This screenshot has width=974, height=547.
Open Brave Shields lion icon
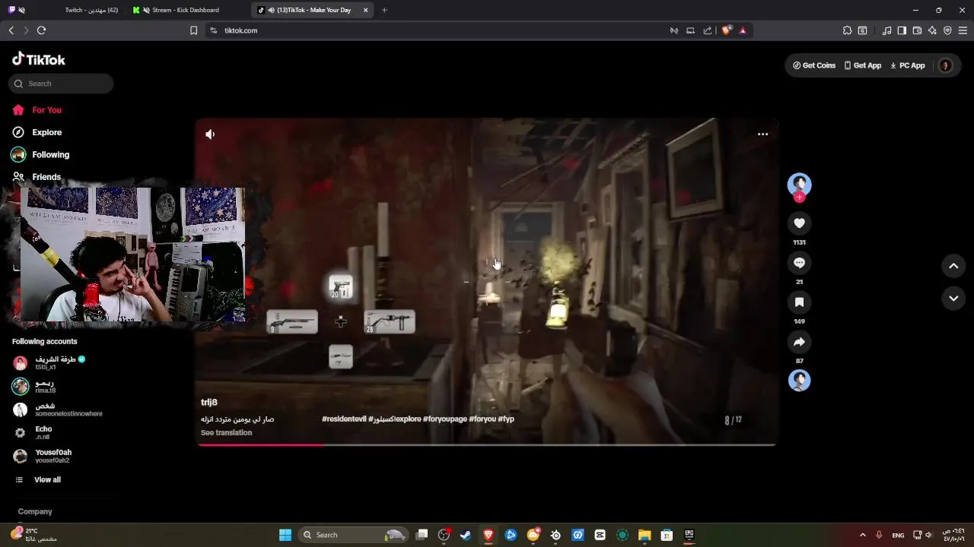click(727, 30)
